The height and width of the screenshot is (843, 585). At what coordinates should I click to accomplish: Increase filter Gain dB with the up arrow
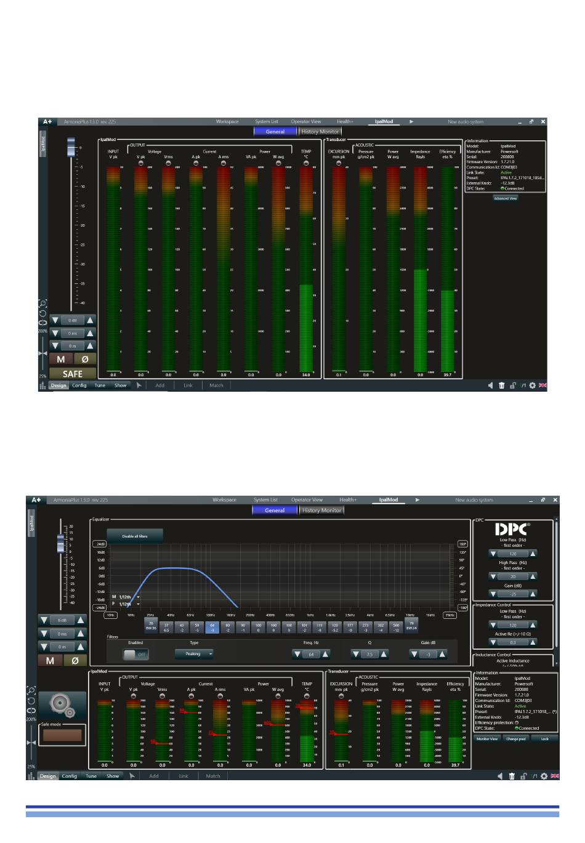[x=442, y=654]
